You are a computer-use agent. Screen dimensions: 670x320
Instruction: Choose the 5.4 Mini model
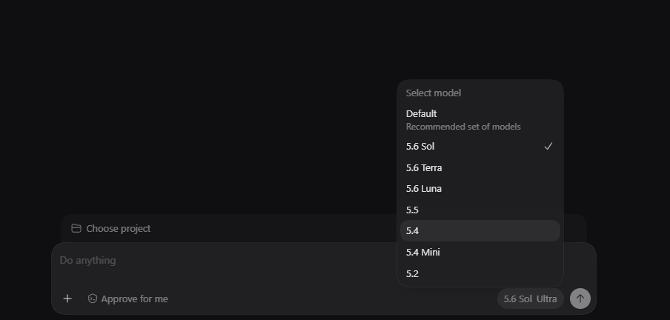point(480,252)
